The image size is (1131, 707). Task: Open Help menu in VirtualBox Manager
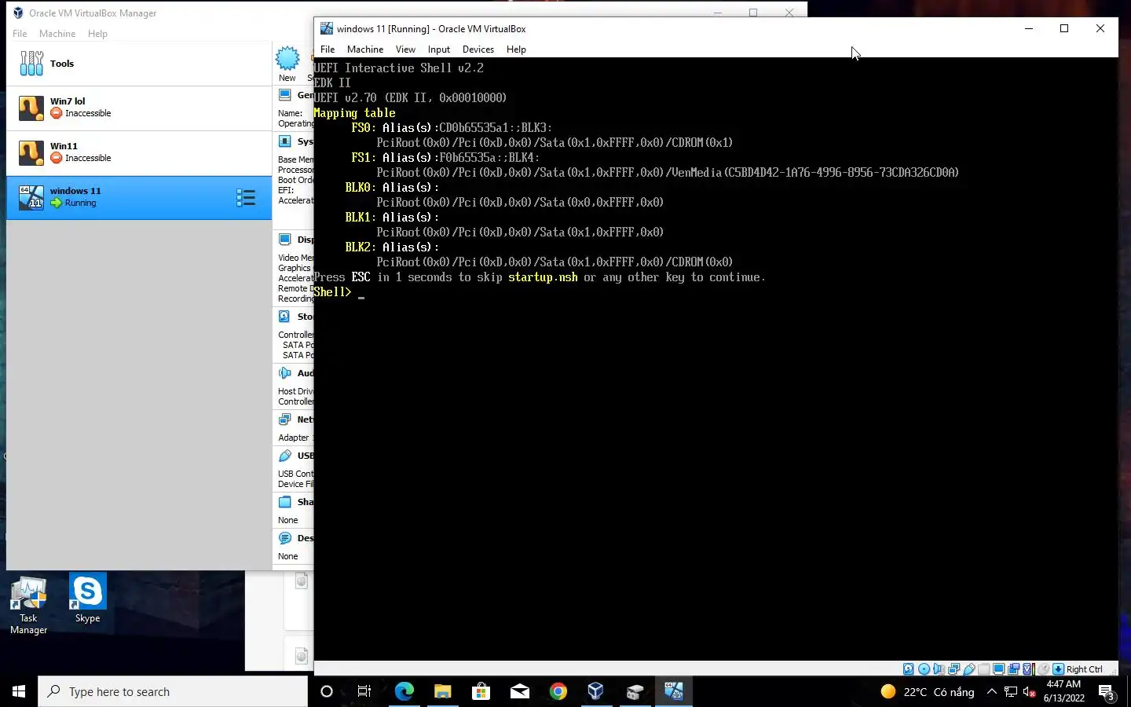97,34
